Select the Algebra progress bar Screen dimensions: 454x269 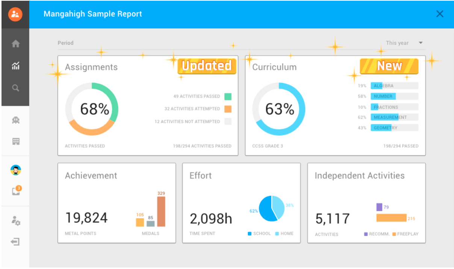pyautogui.click(x=394, y=86)
